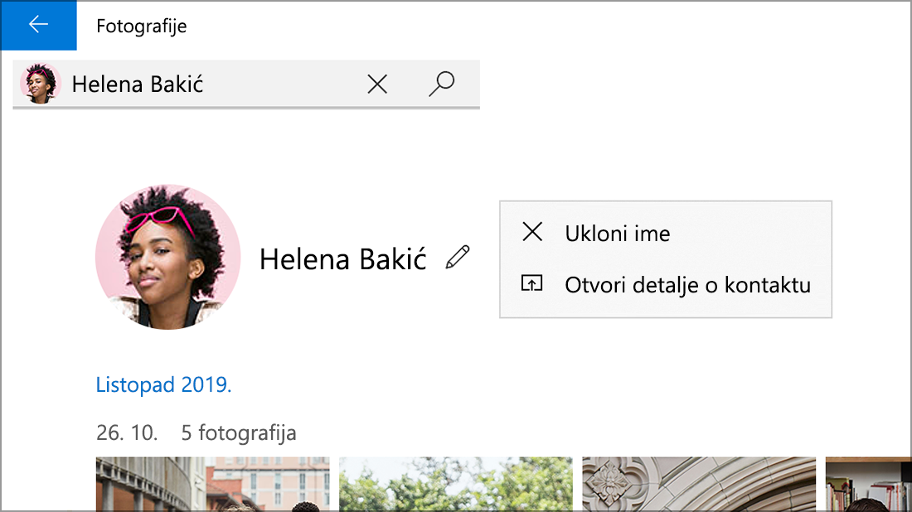
Task: Open the first photo with brick building
Action: [x=212, y=484]
